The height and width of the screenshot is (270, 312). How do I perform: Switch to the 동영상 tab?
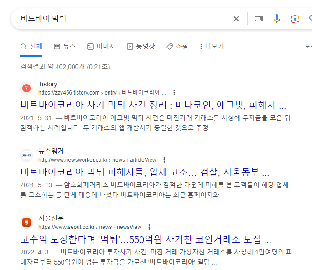tap(140, 47)
